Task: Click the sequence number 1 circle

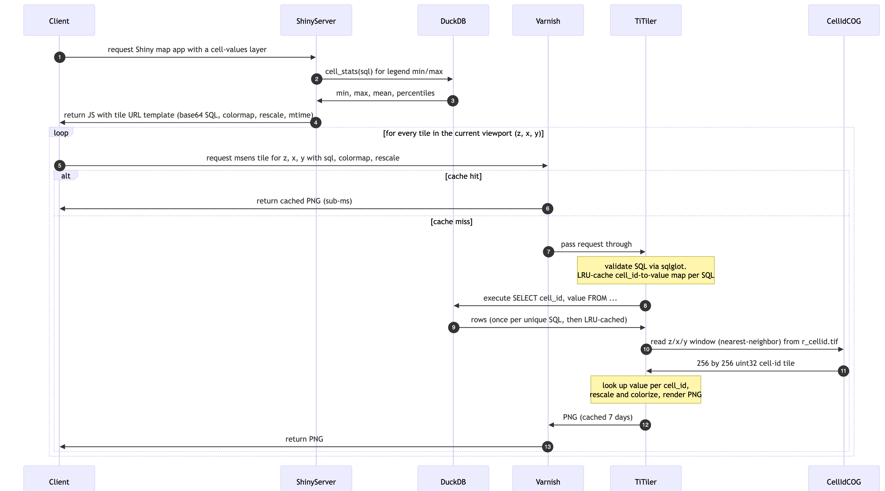Action: pyautogui.click(x=60, y=57)
